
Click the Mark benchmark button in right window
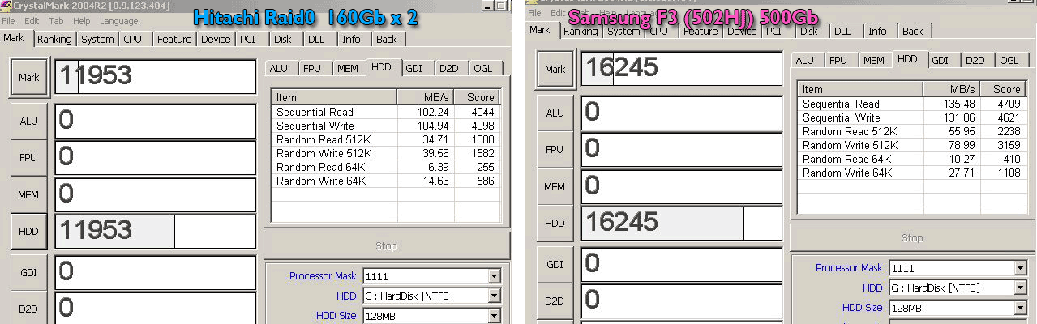(x=555, y=70)
